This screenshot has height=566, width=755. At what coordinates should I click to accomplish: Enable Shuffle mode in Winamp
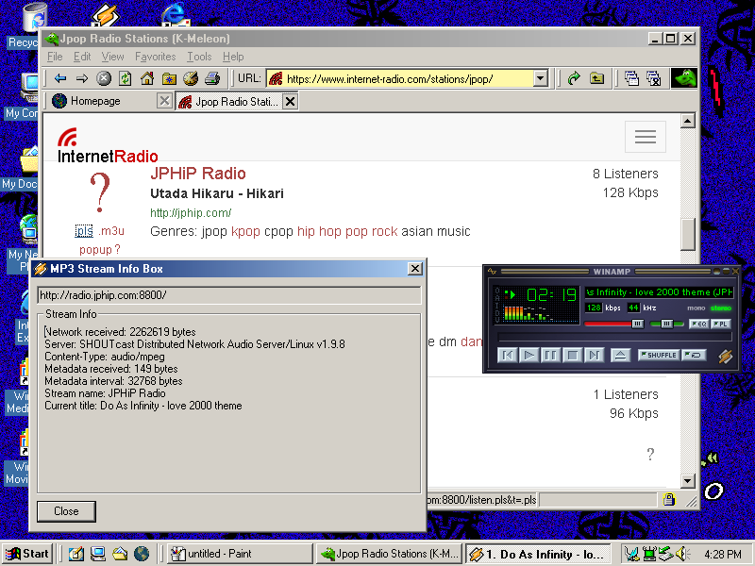[661, 356]
